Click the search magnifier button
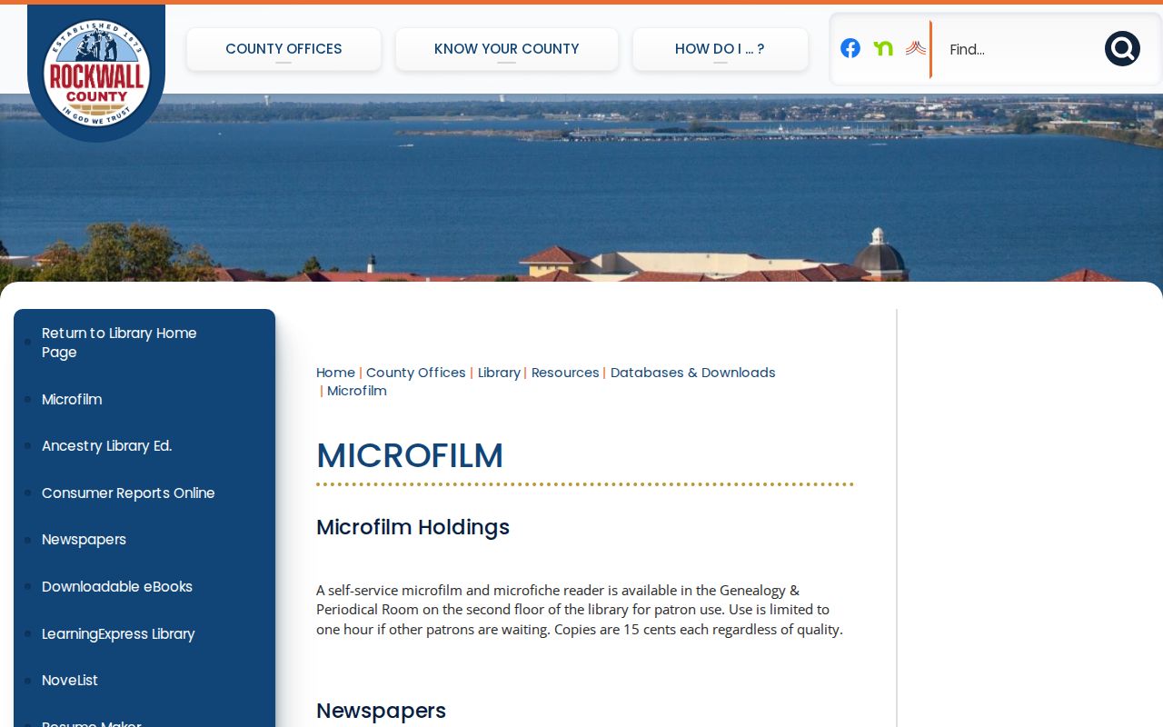Image resolution: width=1163 pixels, height=727 pixels. 1122,49
